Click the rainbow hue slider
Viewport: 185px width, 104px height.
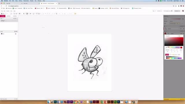pyautogui.click(x=173, y=47)
